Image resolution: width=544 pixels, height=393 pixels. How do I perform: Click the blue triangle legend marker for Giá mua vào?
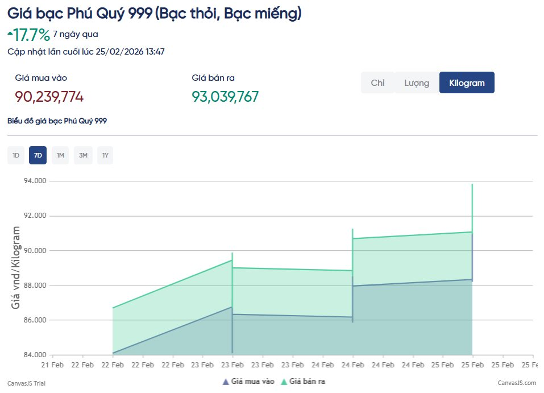click(x=225, y=382)
